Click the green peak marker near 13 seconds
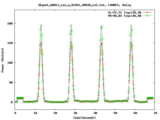This screenshot has height=120, width=160. pos(41,25)
